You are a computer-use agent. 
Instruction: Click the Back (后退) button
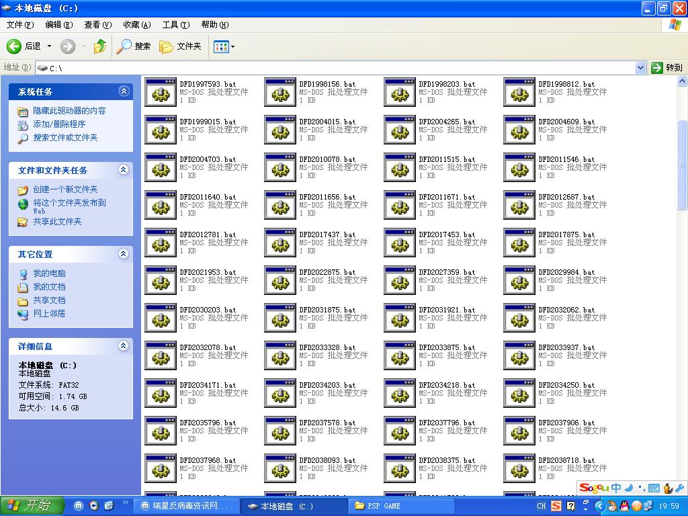pyautogui.click(x=24, y=46)
